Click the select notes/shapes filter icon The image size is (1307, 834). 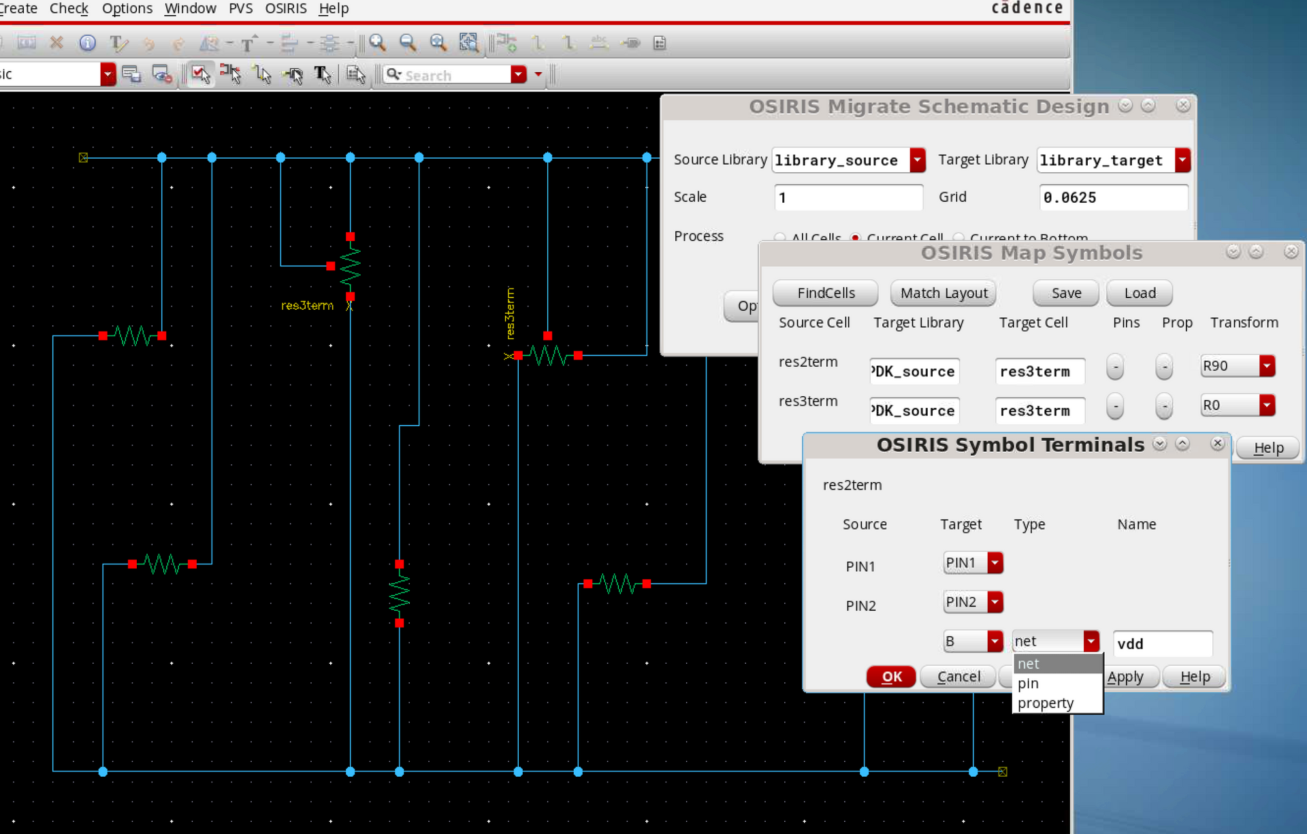355,74
